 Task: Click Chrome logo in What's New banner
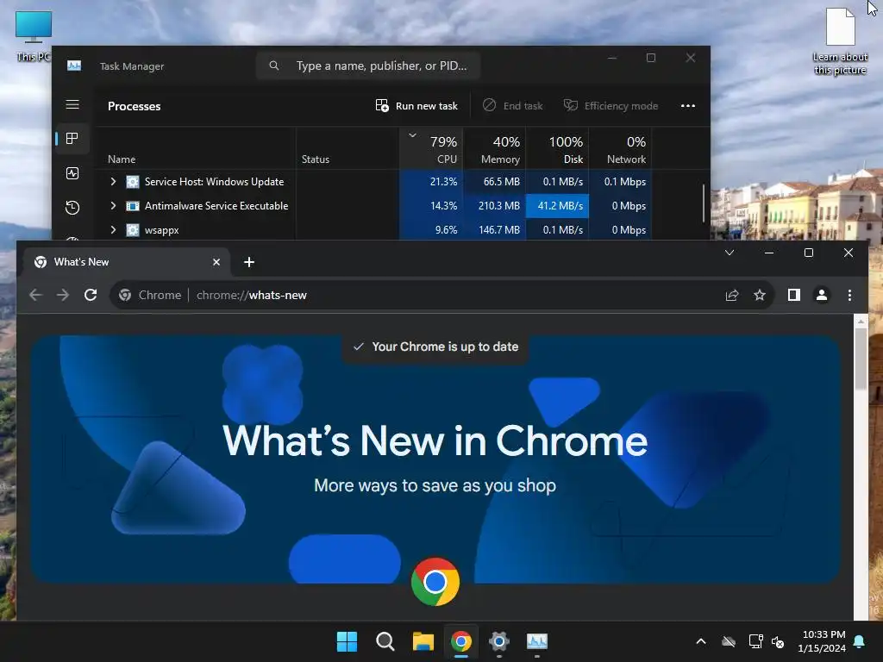click(435, 582)
